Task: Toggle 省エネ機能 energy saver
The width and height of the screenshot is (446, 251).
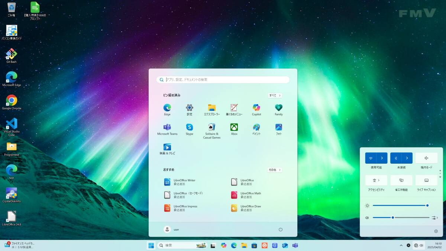Action: tap(401, 180)
